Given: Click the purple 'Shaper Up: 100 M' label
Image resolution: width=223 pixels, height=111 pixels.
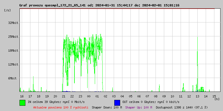Looking at the screenshot, I should click(x=139, y=107).
